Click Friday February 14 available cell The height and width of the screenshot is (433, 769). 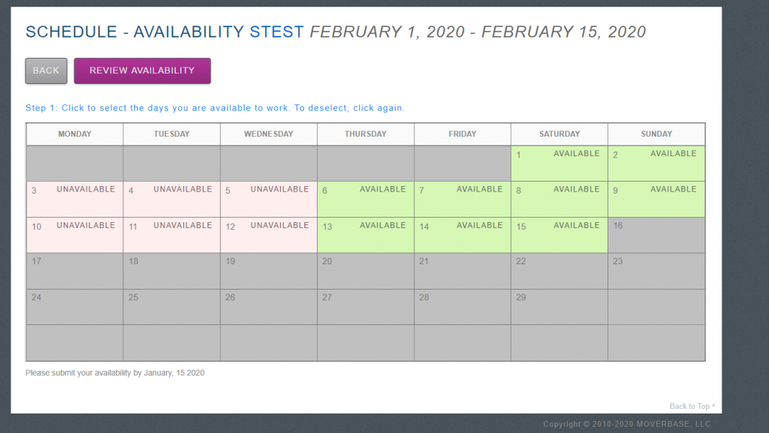[462, 236]
